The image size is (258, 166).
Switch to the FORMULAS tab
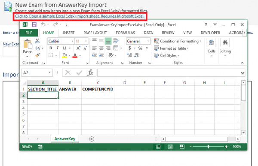click(125, 33)
